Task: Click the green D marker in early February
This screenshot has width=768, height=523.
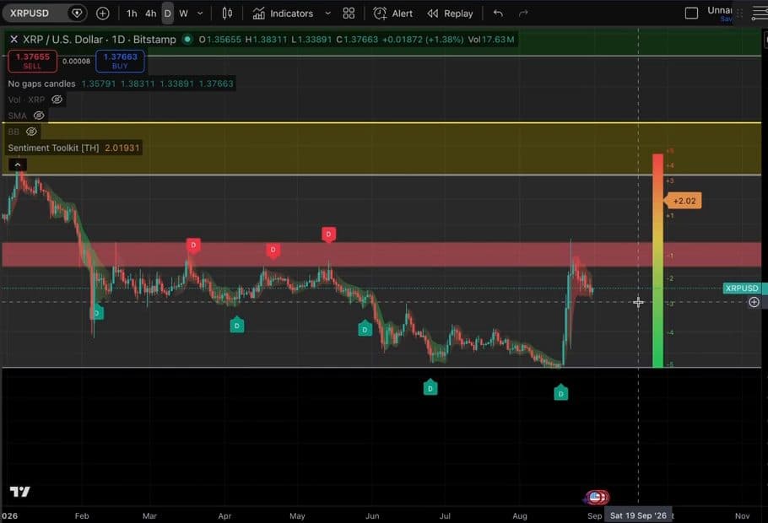Action: [x=96, y=312]
